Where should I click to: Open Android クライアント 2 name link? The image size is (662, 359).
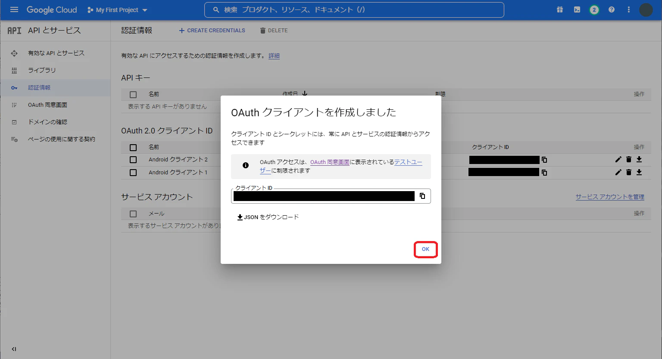178,159
